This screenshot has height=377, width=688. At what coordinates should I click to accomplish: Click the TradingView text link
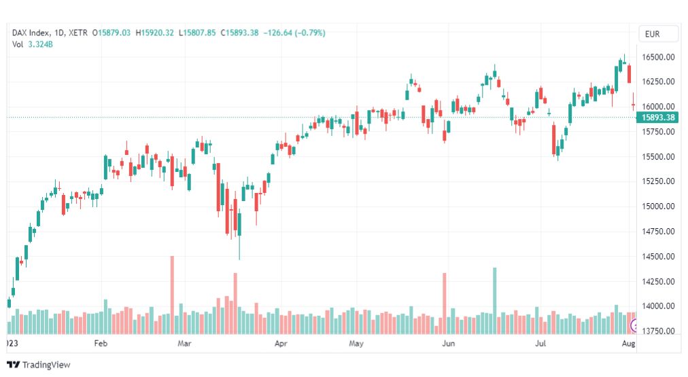[46, 365]
